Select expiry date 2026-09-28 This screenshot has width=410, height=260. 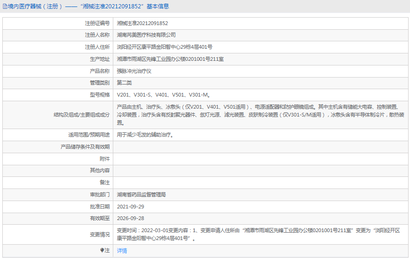(x=130, y=218)
